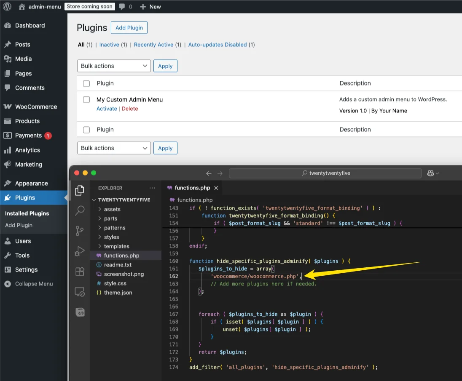Collapse the TWENTYTWENTYFIVE folder root
The image size is (462, 381).
pyautogui.click(x=94, y=200)
